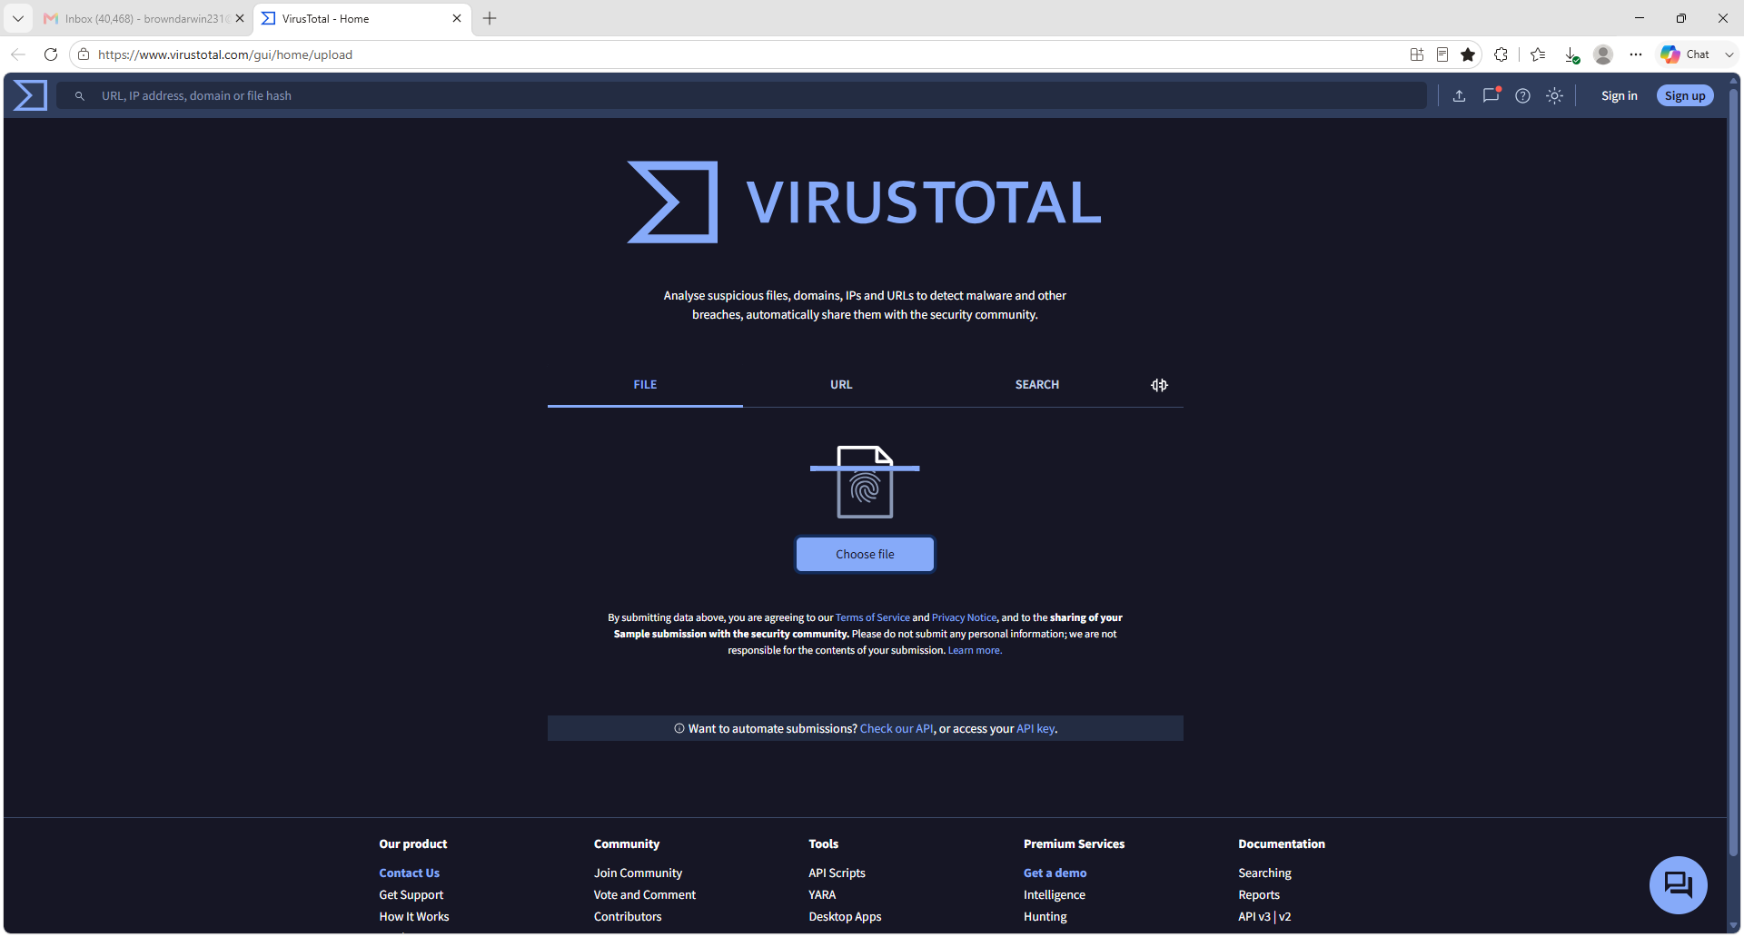Open the How It Works footer link
Viewport: 1744px width, 937px height.
pyautogui.click(x=413, y=916)
